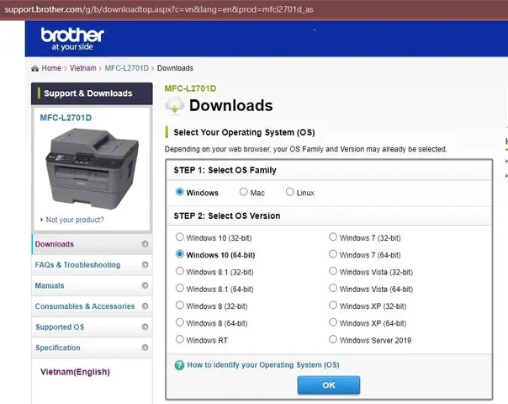This screenshot has height=404, width=508.
Task: Open FAQs & Troubleshooting sidebar item
Action: [92, 264]
